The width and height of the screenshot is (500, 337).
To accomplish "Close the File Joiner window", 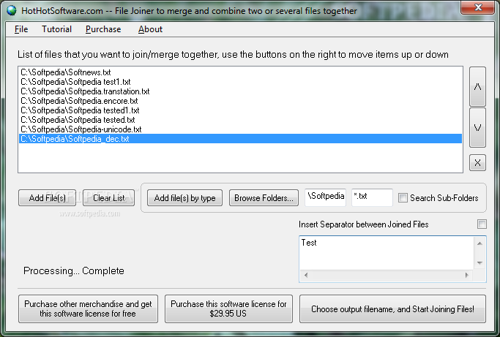I will [477, 7].
